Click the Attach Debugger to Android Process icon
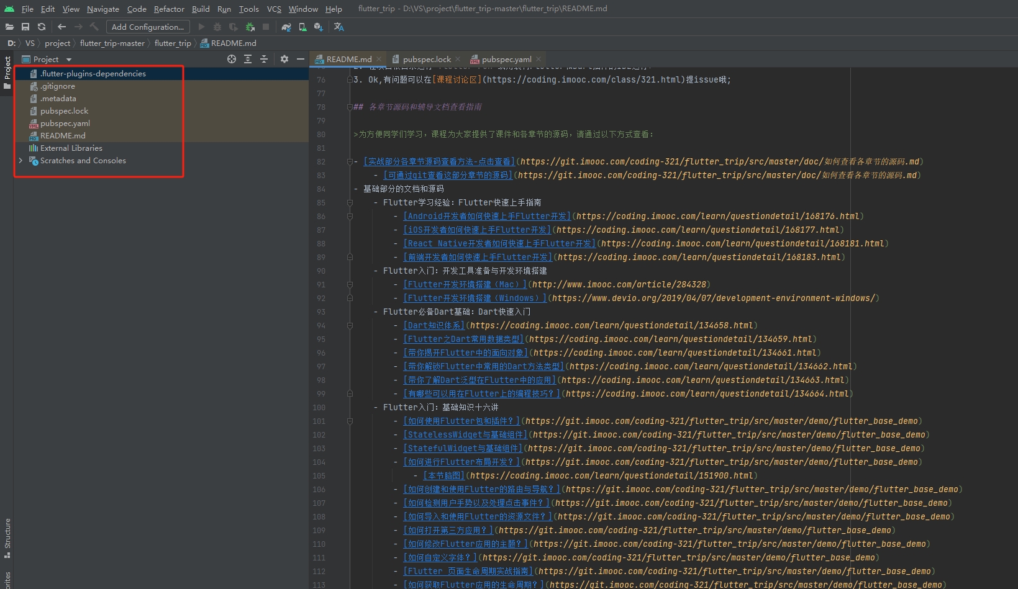The height and width of the screenshot is (589, 1018). pyautogui.click(x=250, y=27)
